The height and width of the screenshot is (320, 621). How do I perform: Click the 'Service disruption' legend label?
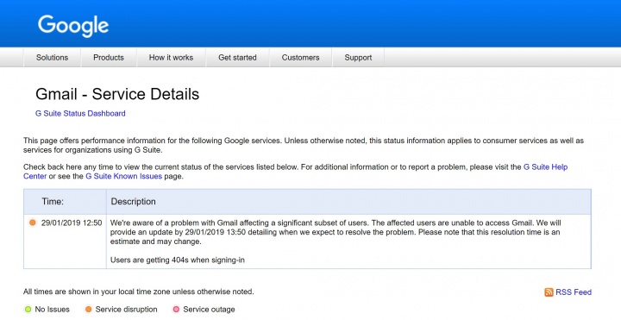coord(126,310)
